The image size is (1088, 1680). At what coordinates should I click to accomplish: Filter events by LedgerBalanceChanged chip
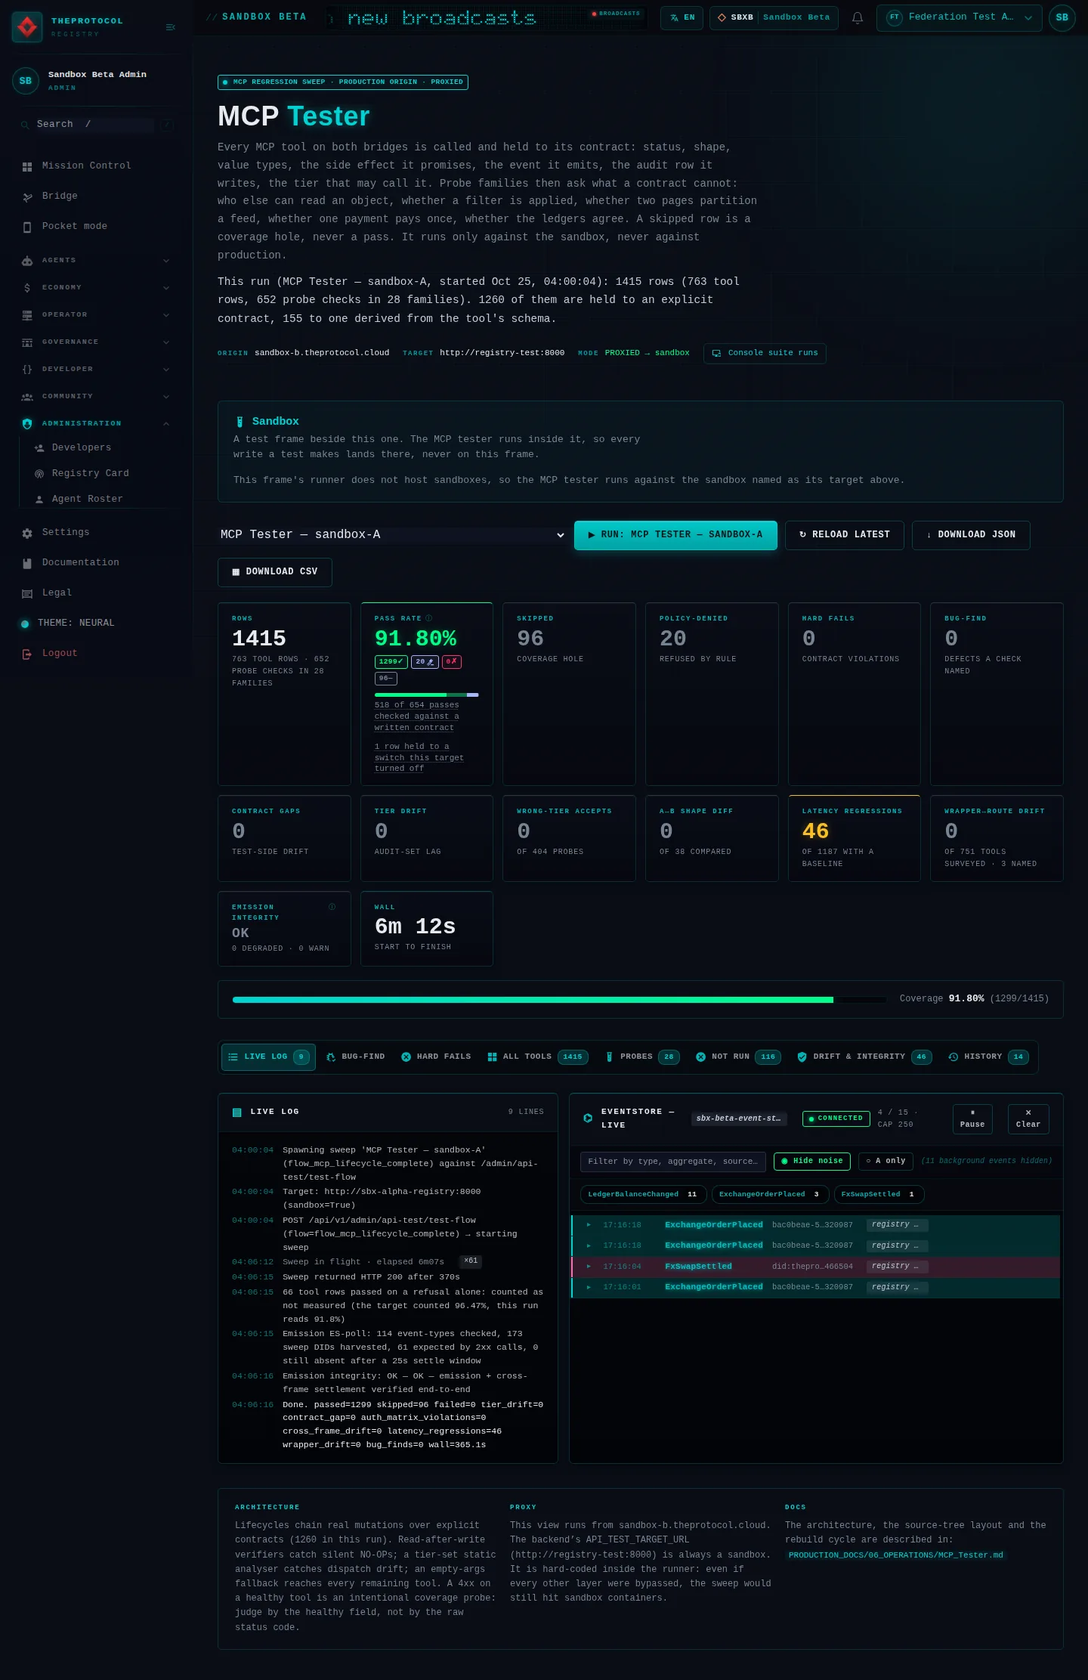tap(643, 1194)
